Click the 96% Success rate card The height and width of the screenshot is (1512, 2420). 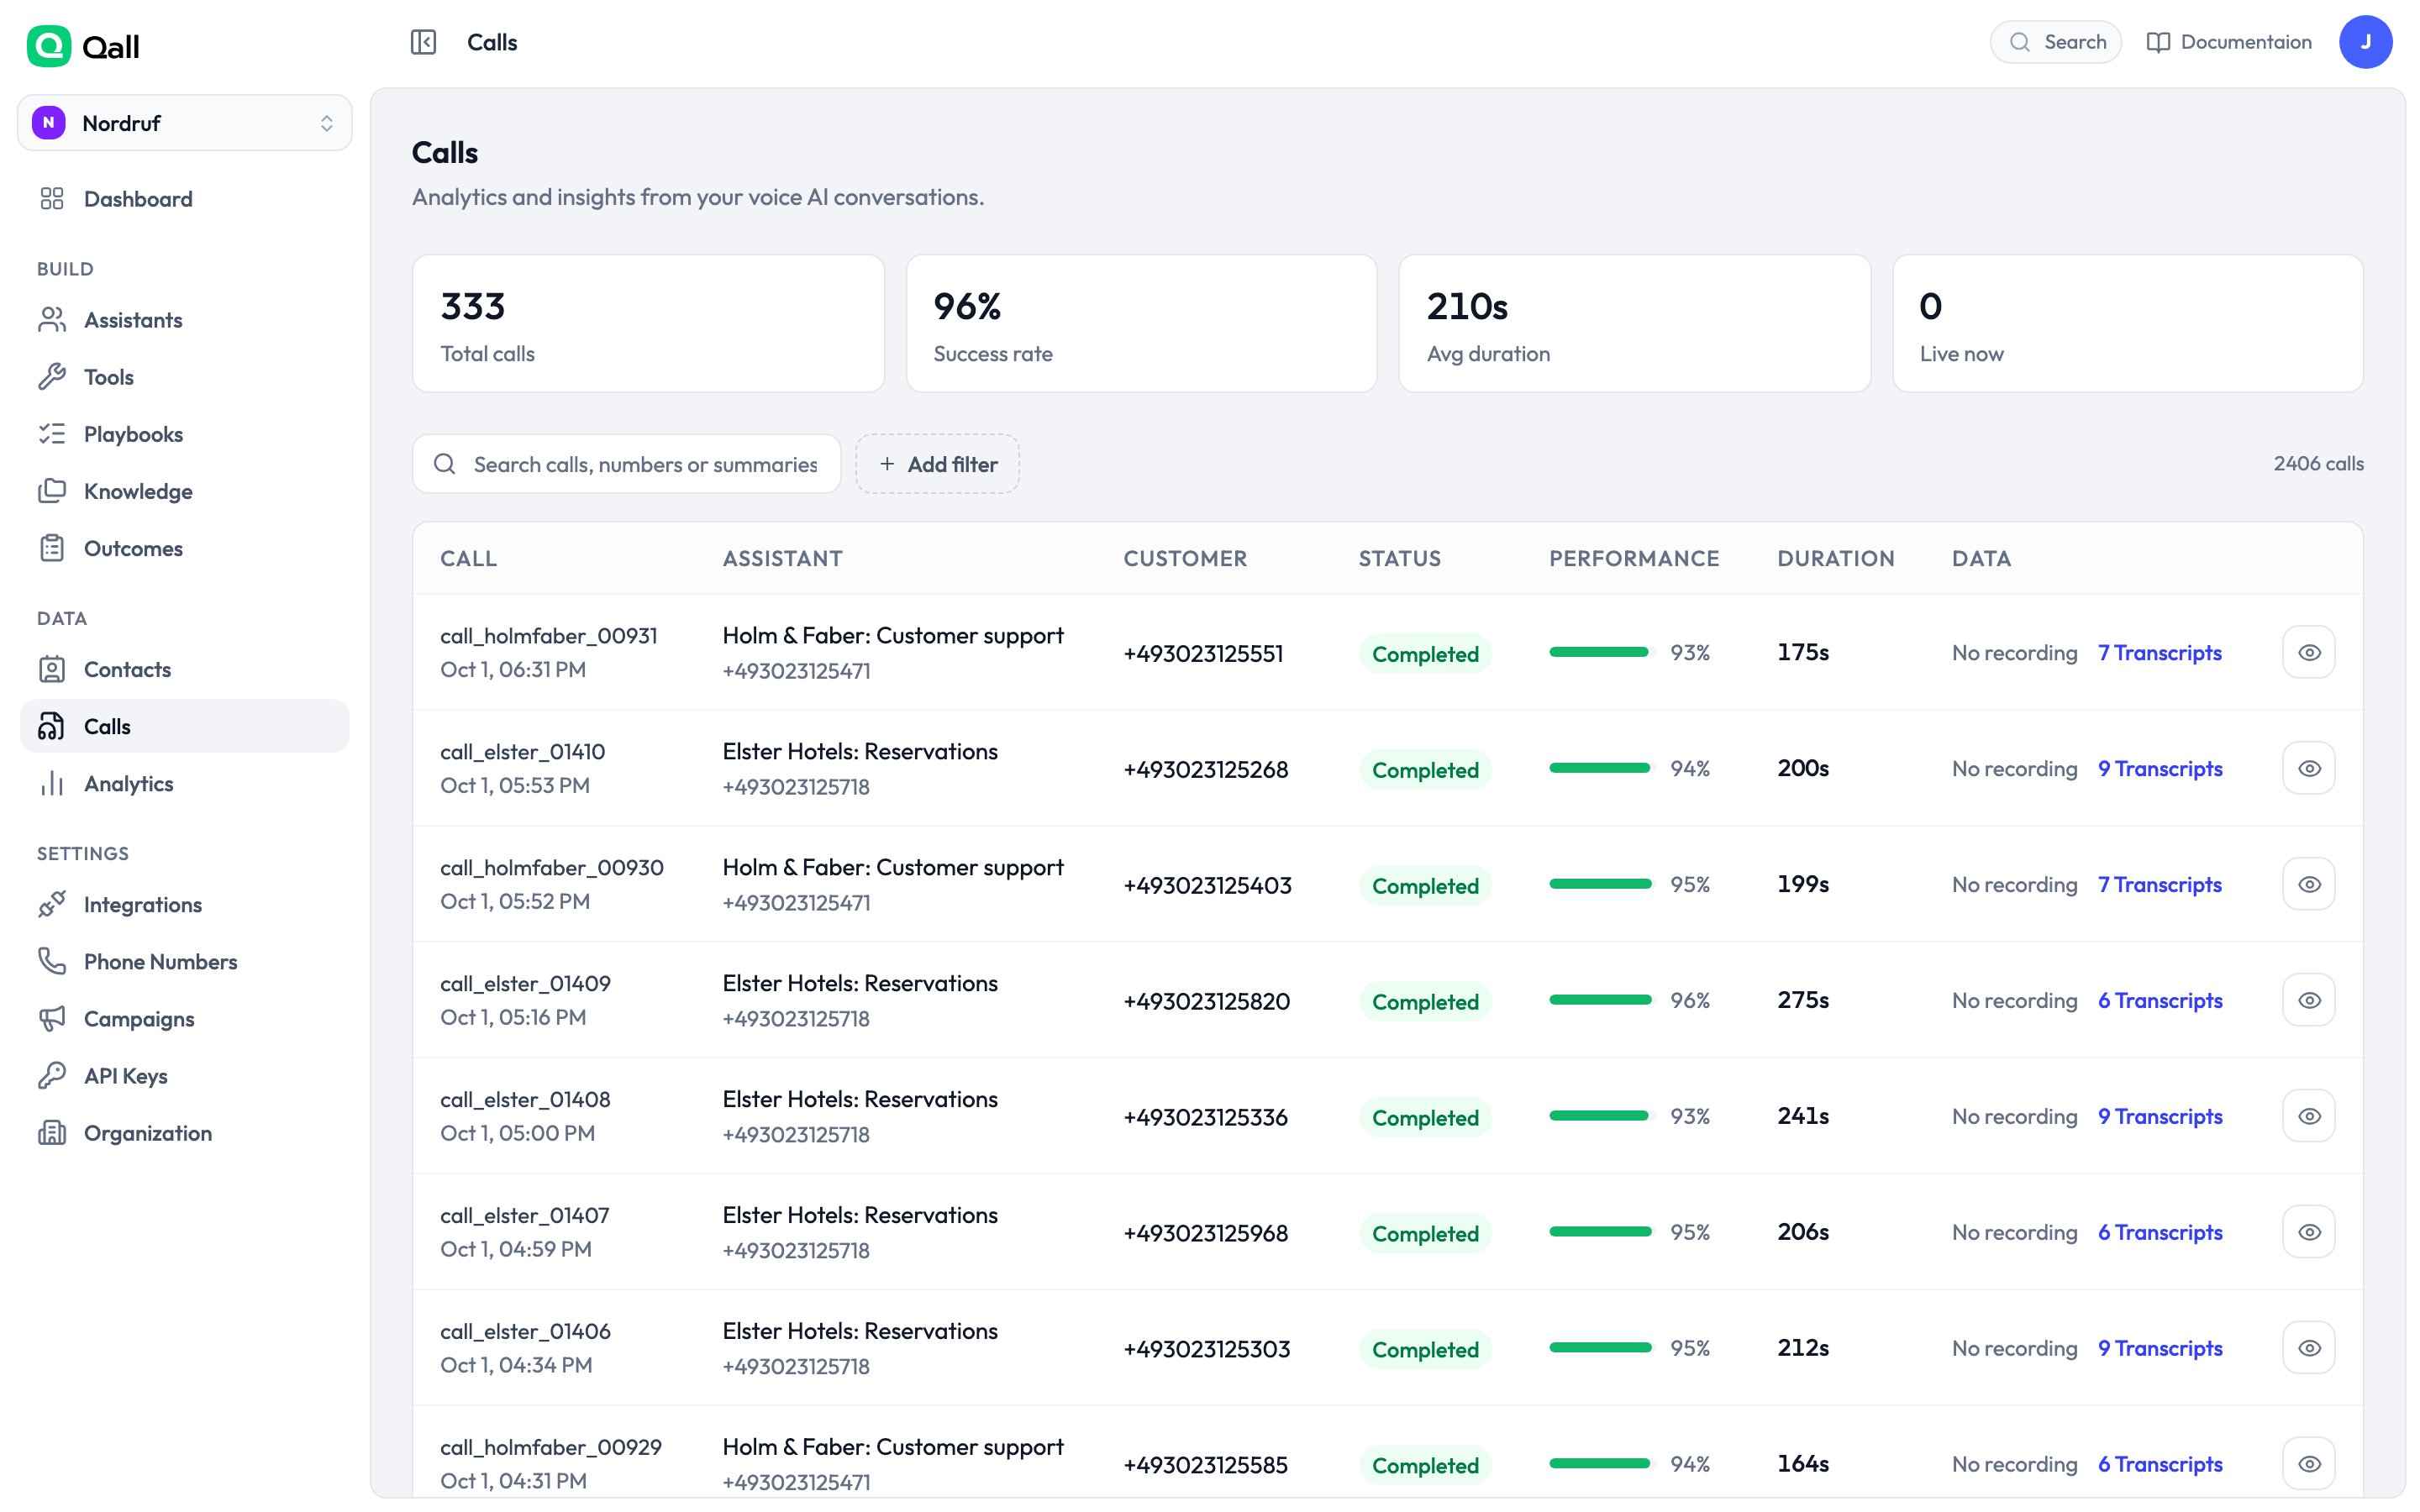[x=1141, y=323]
